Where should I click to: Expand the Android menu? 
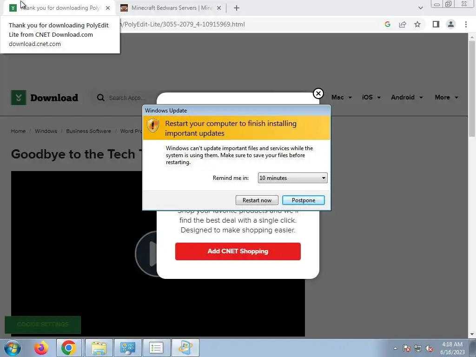pos(407,98)
